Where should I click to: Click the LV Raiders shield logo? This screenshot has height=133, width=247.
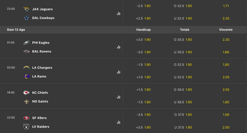click(x=26, y=127)
